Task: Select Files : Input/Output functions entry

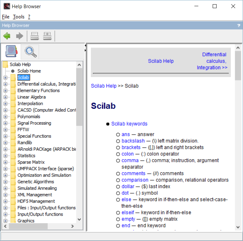Action: tap(47, 207)
